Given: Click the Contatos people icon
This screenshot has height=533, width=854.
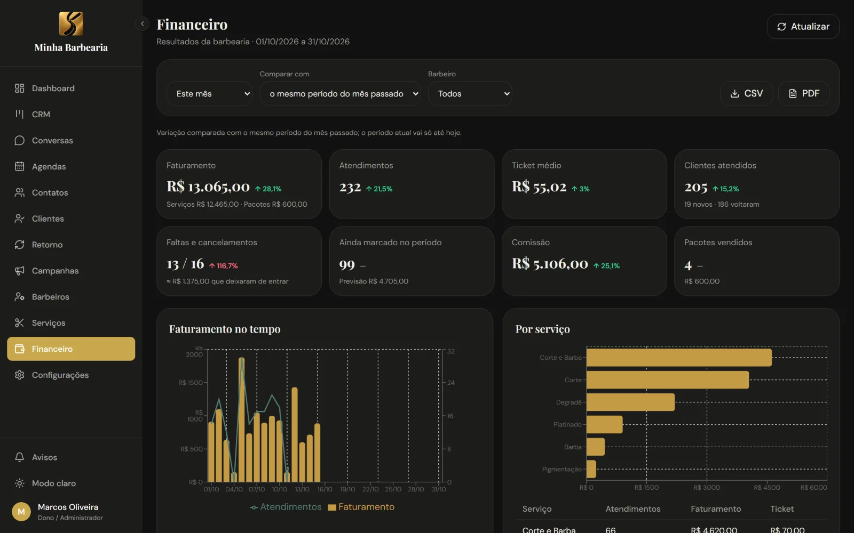Looking at the screenshot, I should (x=20, y=192).
